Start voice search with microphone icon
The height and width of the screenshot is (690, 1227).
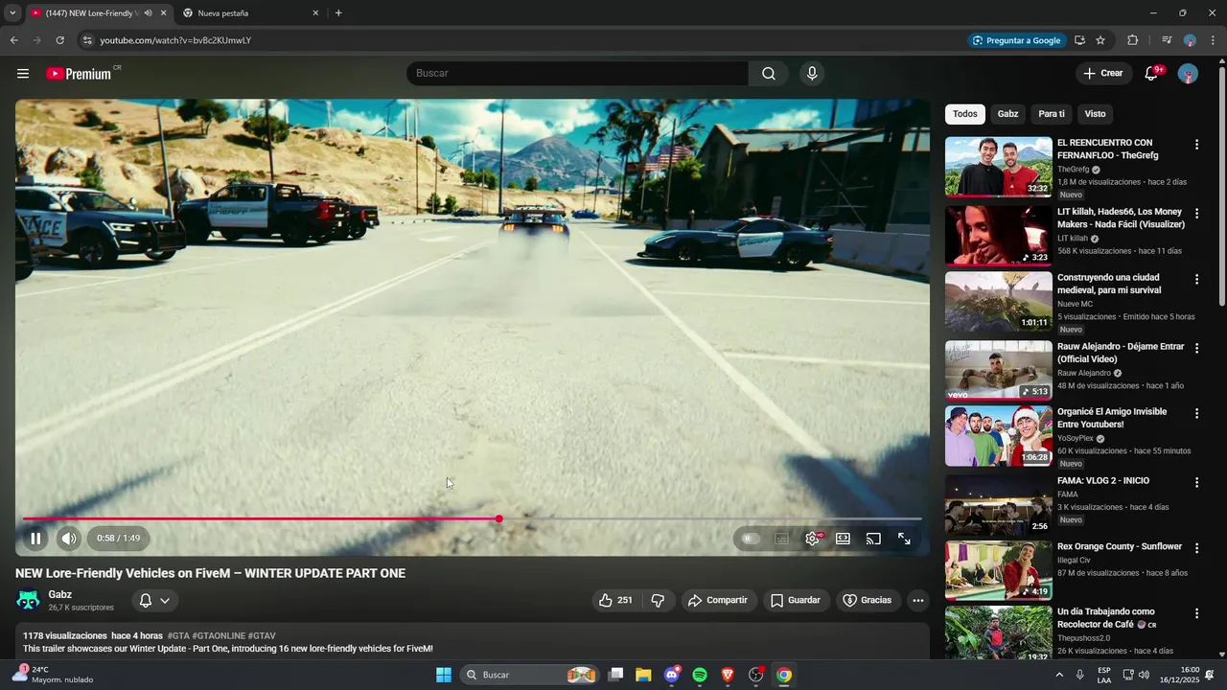[812, 74]
